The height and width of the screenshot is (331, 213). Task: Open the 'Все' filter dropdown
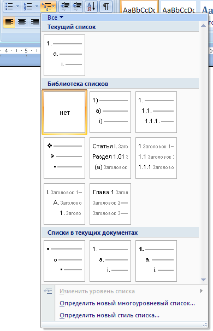pyautogui.click(x=55, y=18)
